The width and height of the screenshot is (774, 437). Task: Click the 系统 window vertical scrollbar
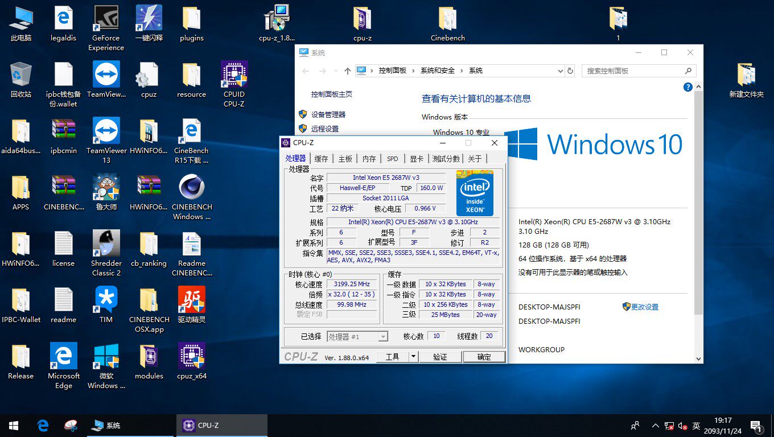point(698,222)
